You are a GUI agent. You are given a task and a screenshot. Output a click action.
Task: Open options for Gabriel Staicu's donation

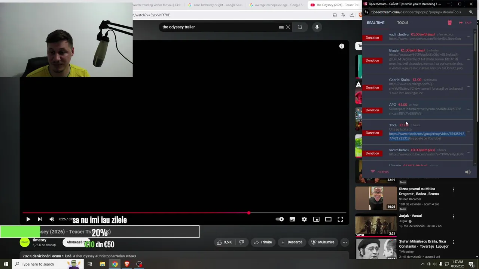tap(468, 87)
